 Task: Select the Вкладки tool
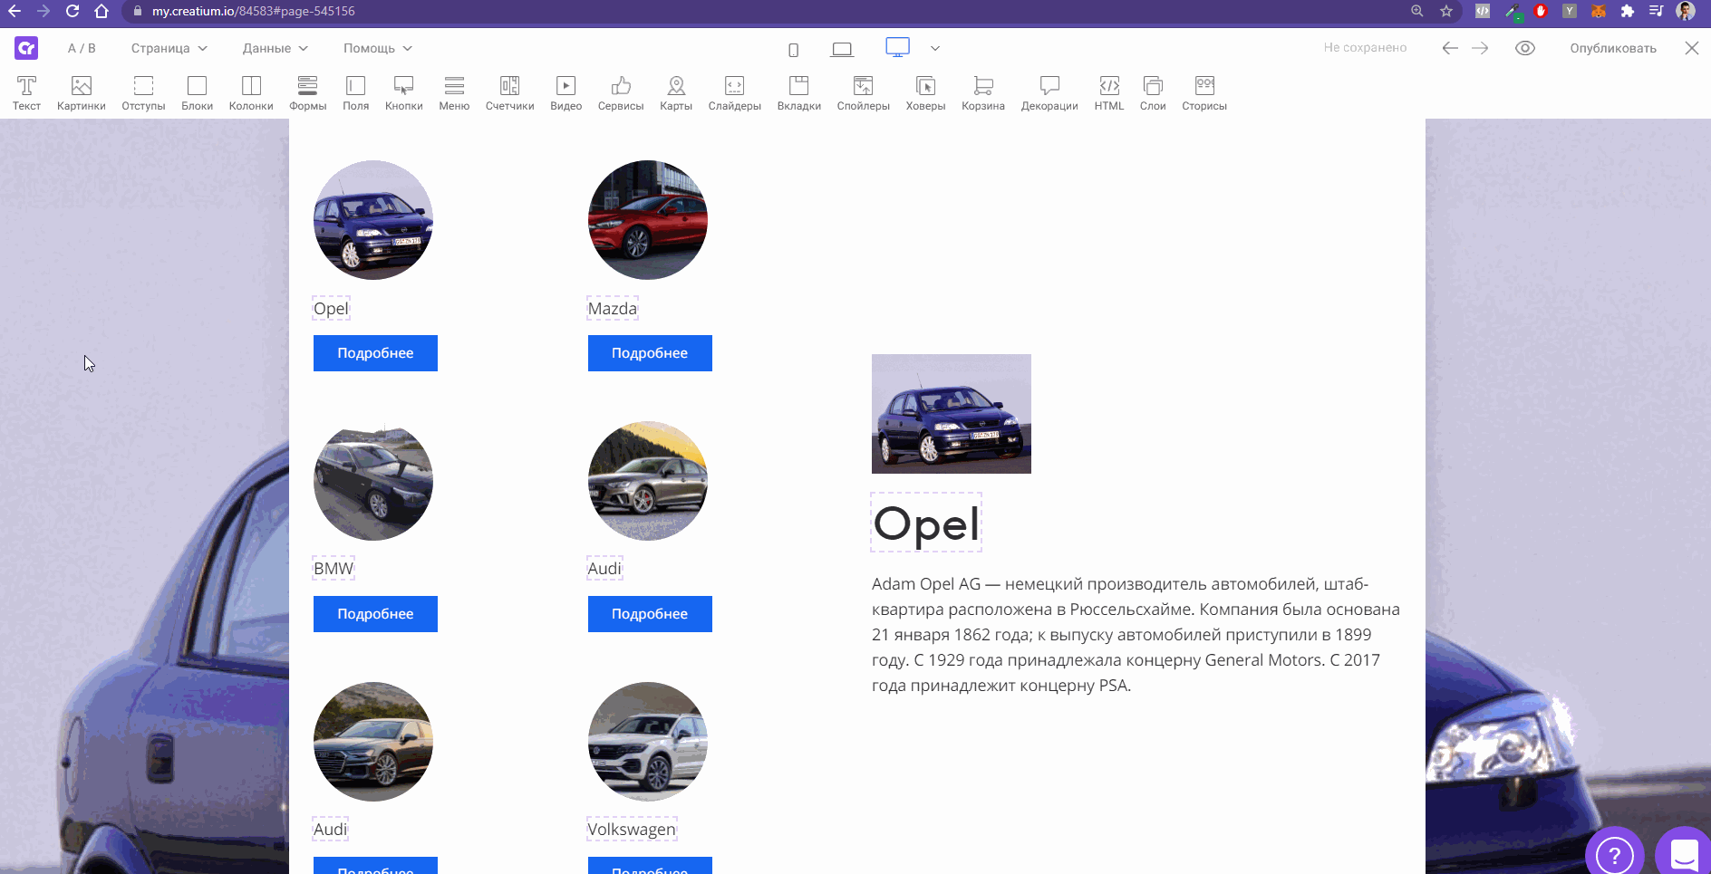click(x=799, y=93)
